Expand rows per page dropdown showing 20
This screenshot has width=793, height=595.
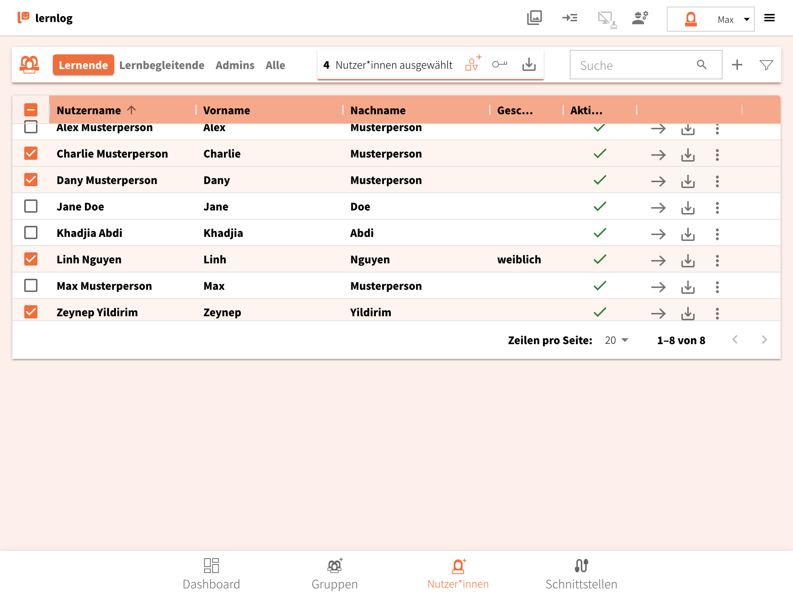click(616, 340)
